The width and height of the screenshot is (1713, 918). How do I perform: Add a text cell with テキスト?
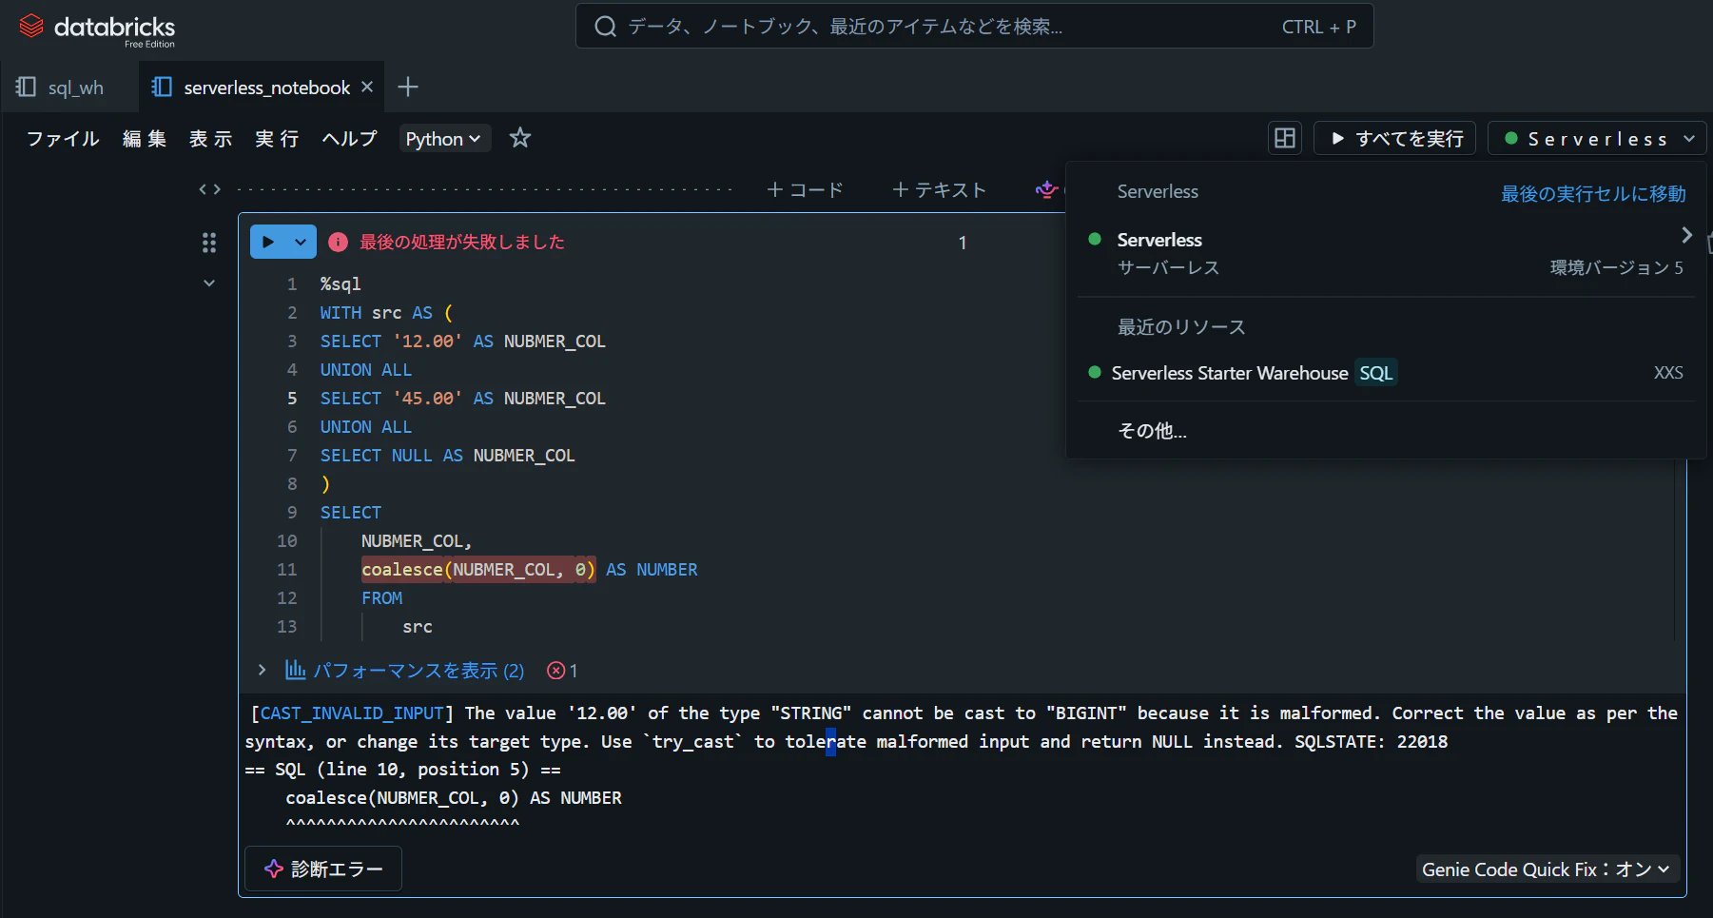click(x=939, y=189)
